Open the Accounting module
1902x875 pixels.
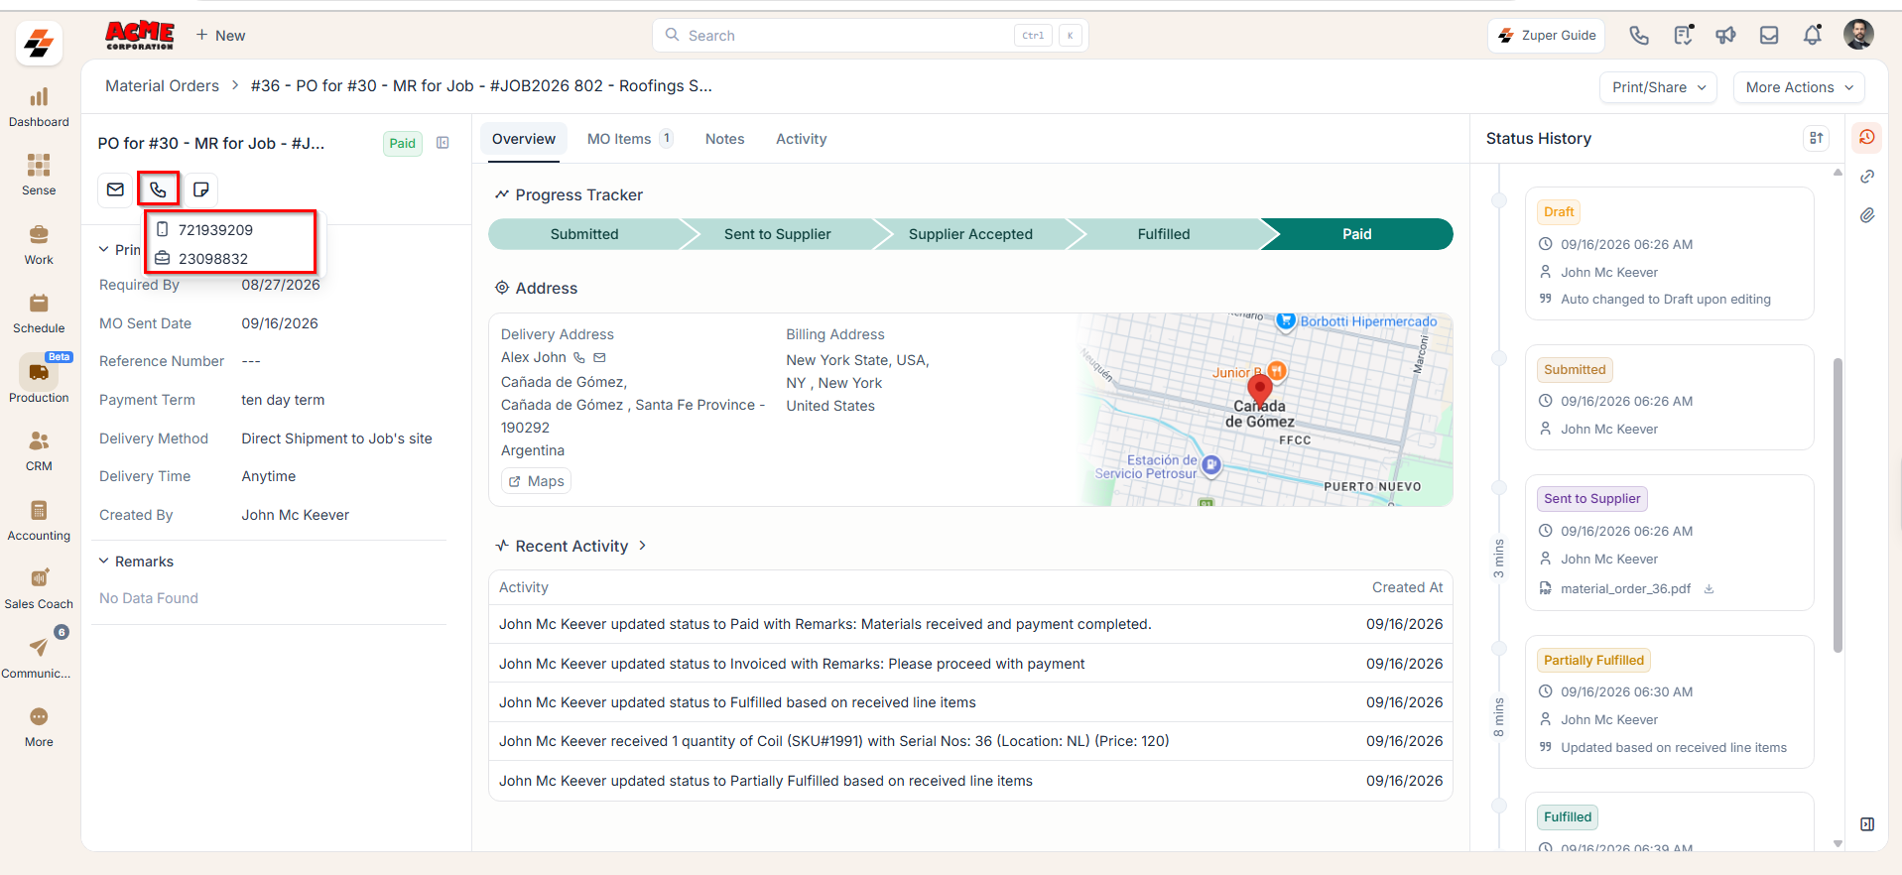tap(39, 521)
